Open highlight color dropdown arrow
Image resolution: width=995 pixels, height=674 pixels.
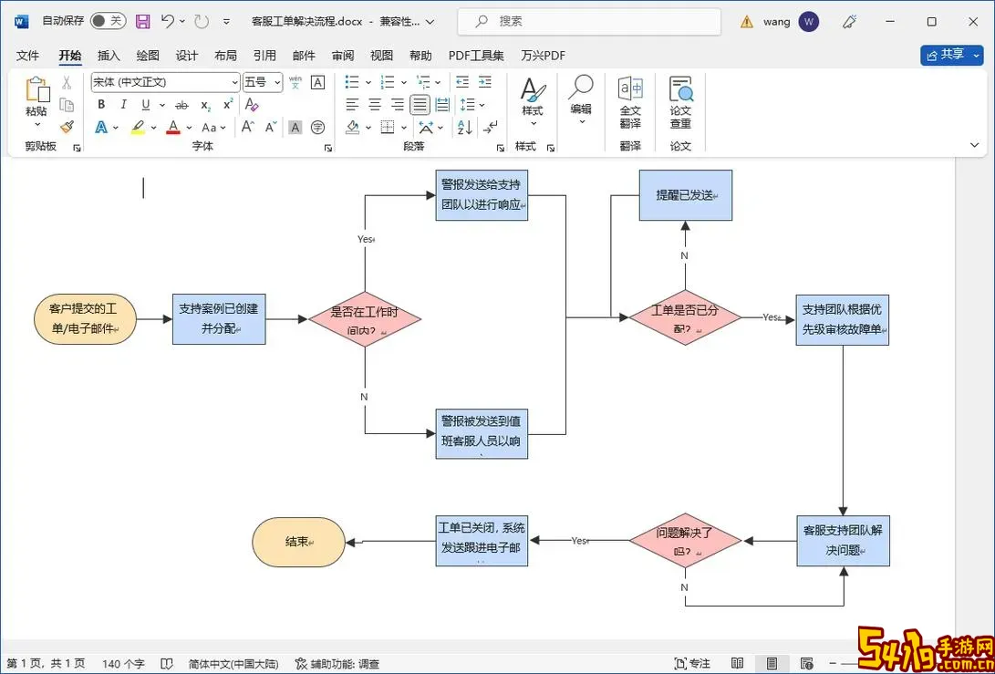[153, 128]
